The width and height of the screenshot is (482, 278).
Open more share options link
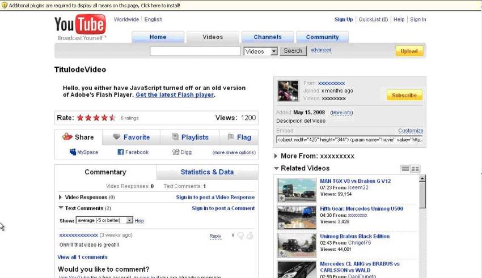[234, 152]
